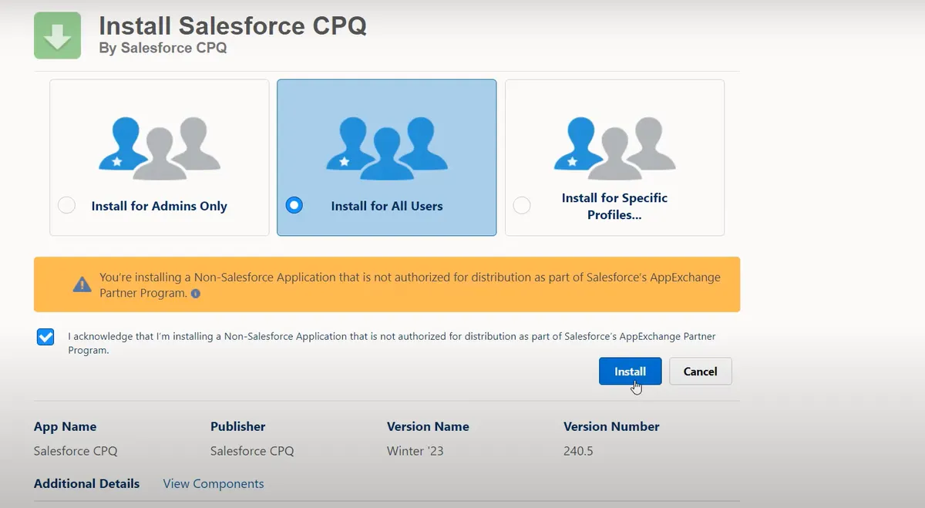
Task: Open the View Components link
Action: coord(214,483)
